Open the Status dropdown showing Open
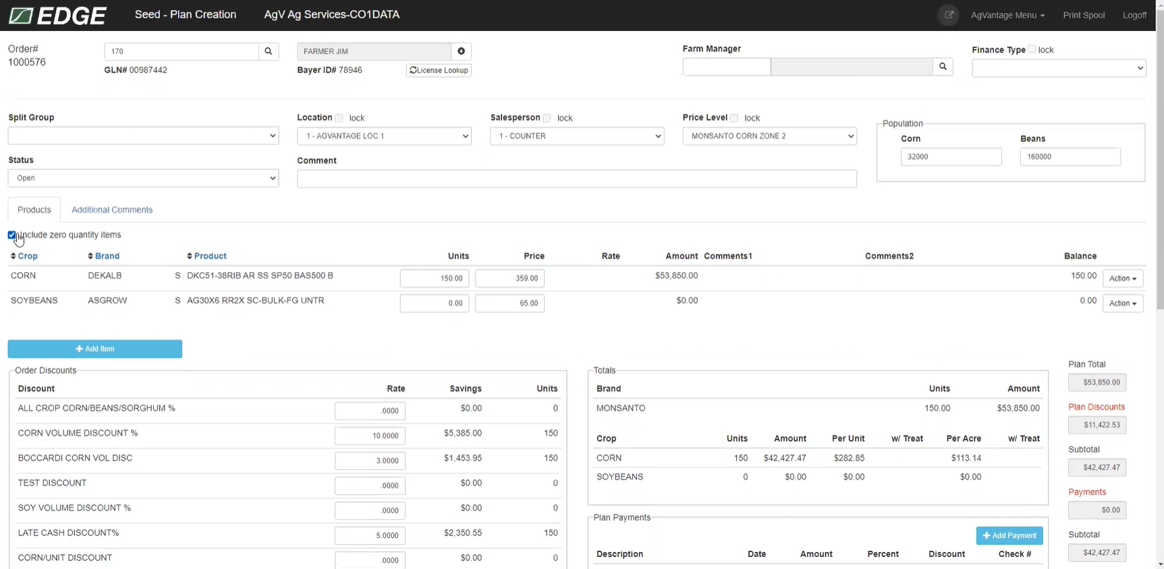The height and width of the screenshot is (569, 1164). [143, 178]
